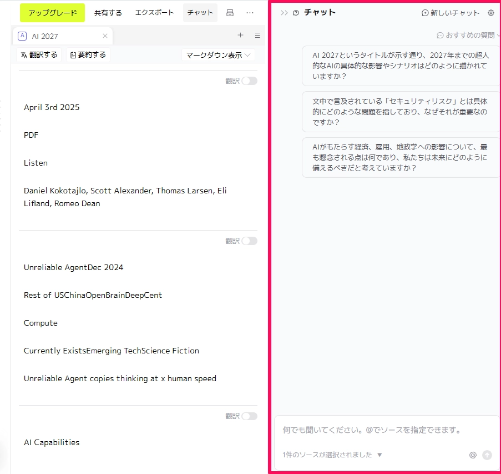Open the tab list hamburger icon
Viewport: 501px width, 474px height.
(x=257, y=36)
